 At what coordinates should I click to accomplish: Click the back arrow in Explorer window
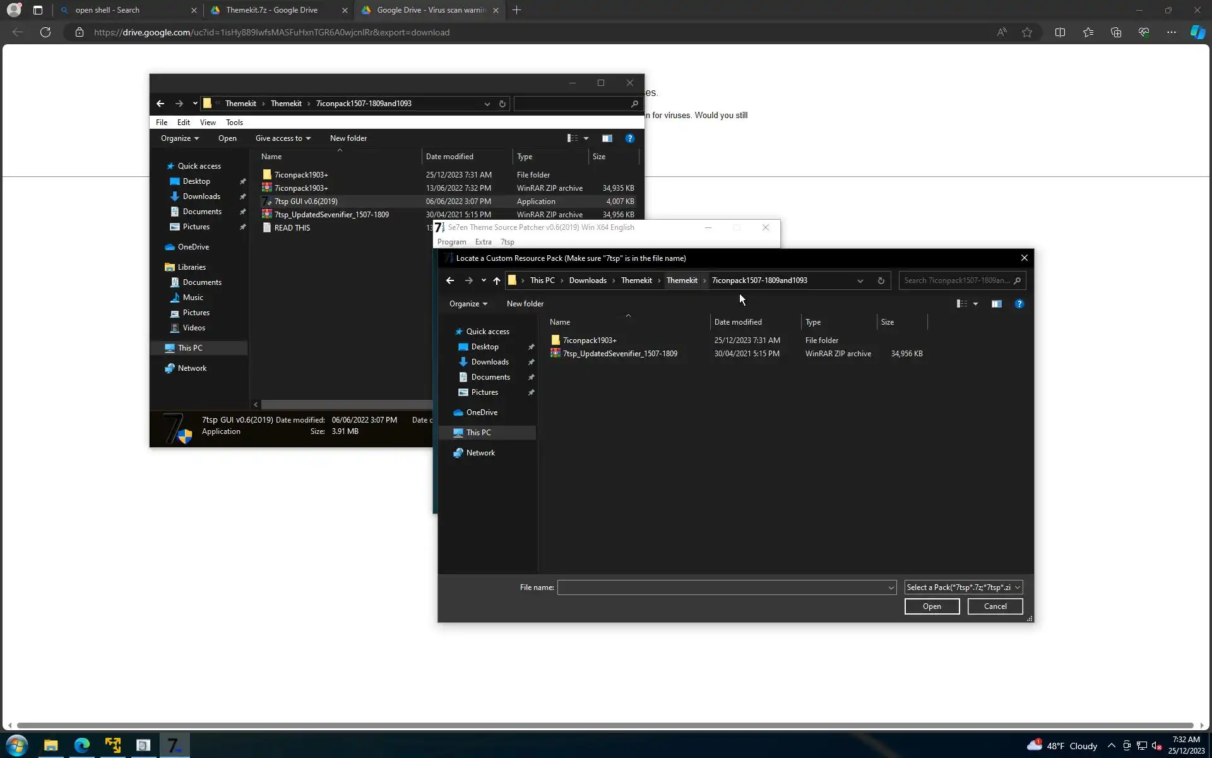pyautogui.click(x=160, y=104)
